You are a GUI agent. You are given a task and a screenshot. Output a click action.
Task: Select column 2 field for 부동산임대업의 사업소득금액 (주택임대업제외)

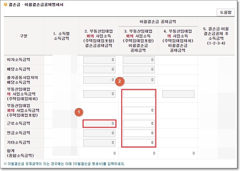(x=99, y=94)
